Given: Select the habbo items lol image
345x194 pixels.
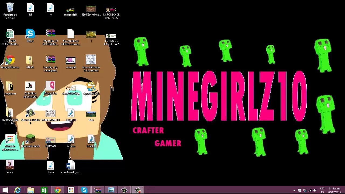Looking at the screenshot, I should point(50,115).
